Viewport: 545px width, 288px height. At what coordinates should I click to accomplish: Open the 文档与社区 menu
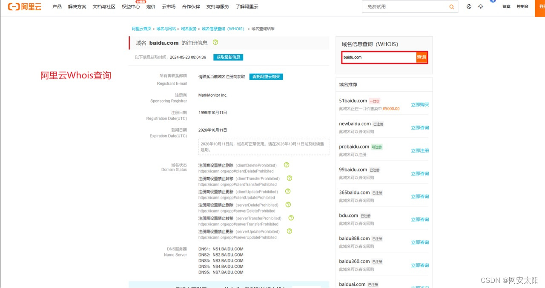104,7
